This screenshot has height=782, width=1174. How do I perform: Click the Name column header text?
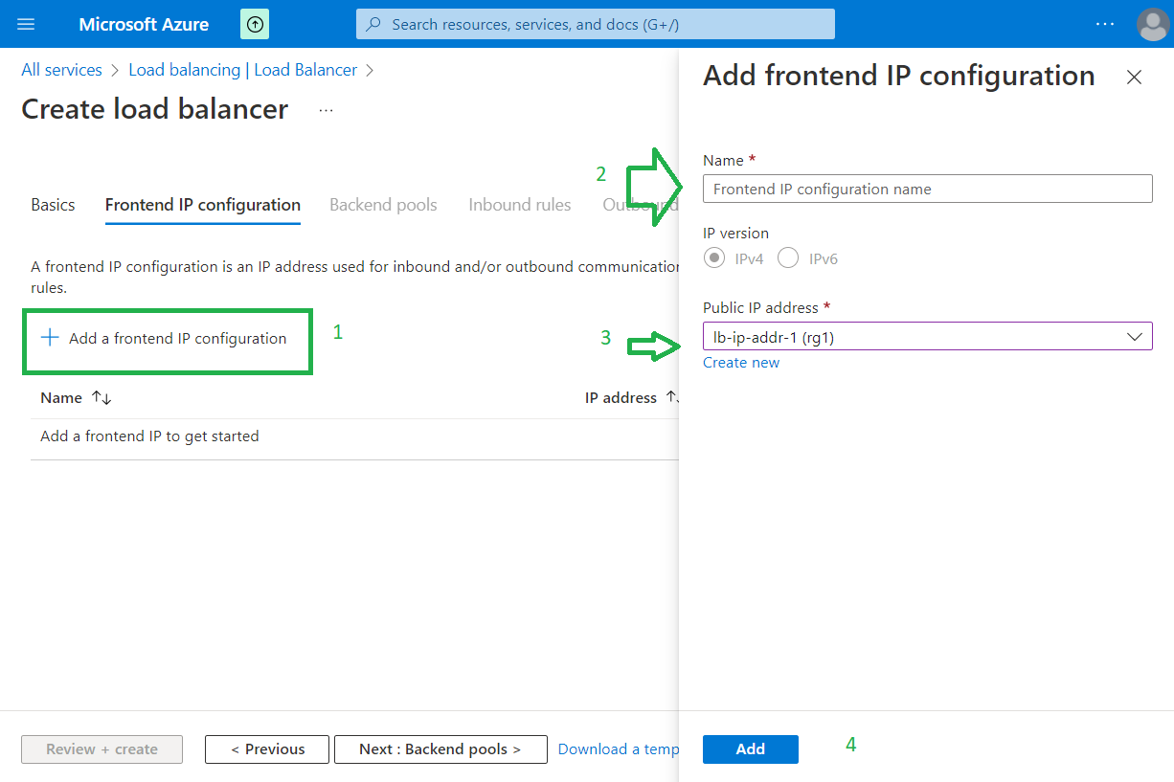(61, 398)
